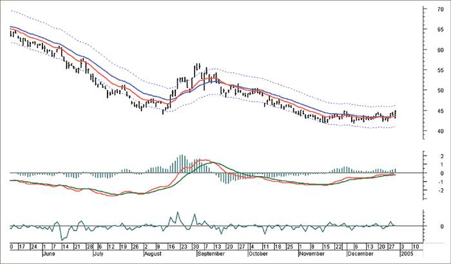Select the 45 price level label
Screen dimensions: 451x264
pyautogui.click(x=440, y=110)
